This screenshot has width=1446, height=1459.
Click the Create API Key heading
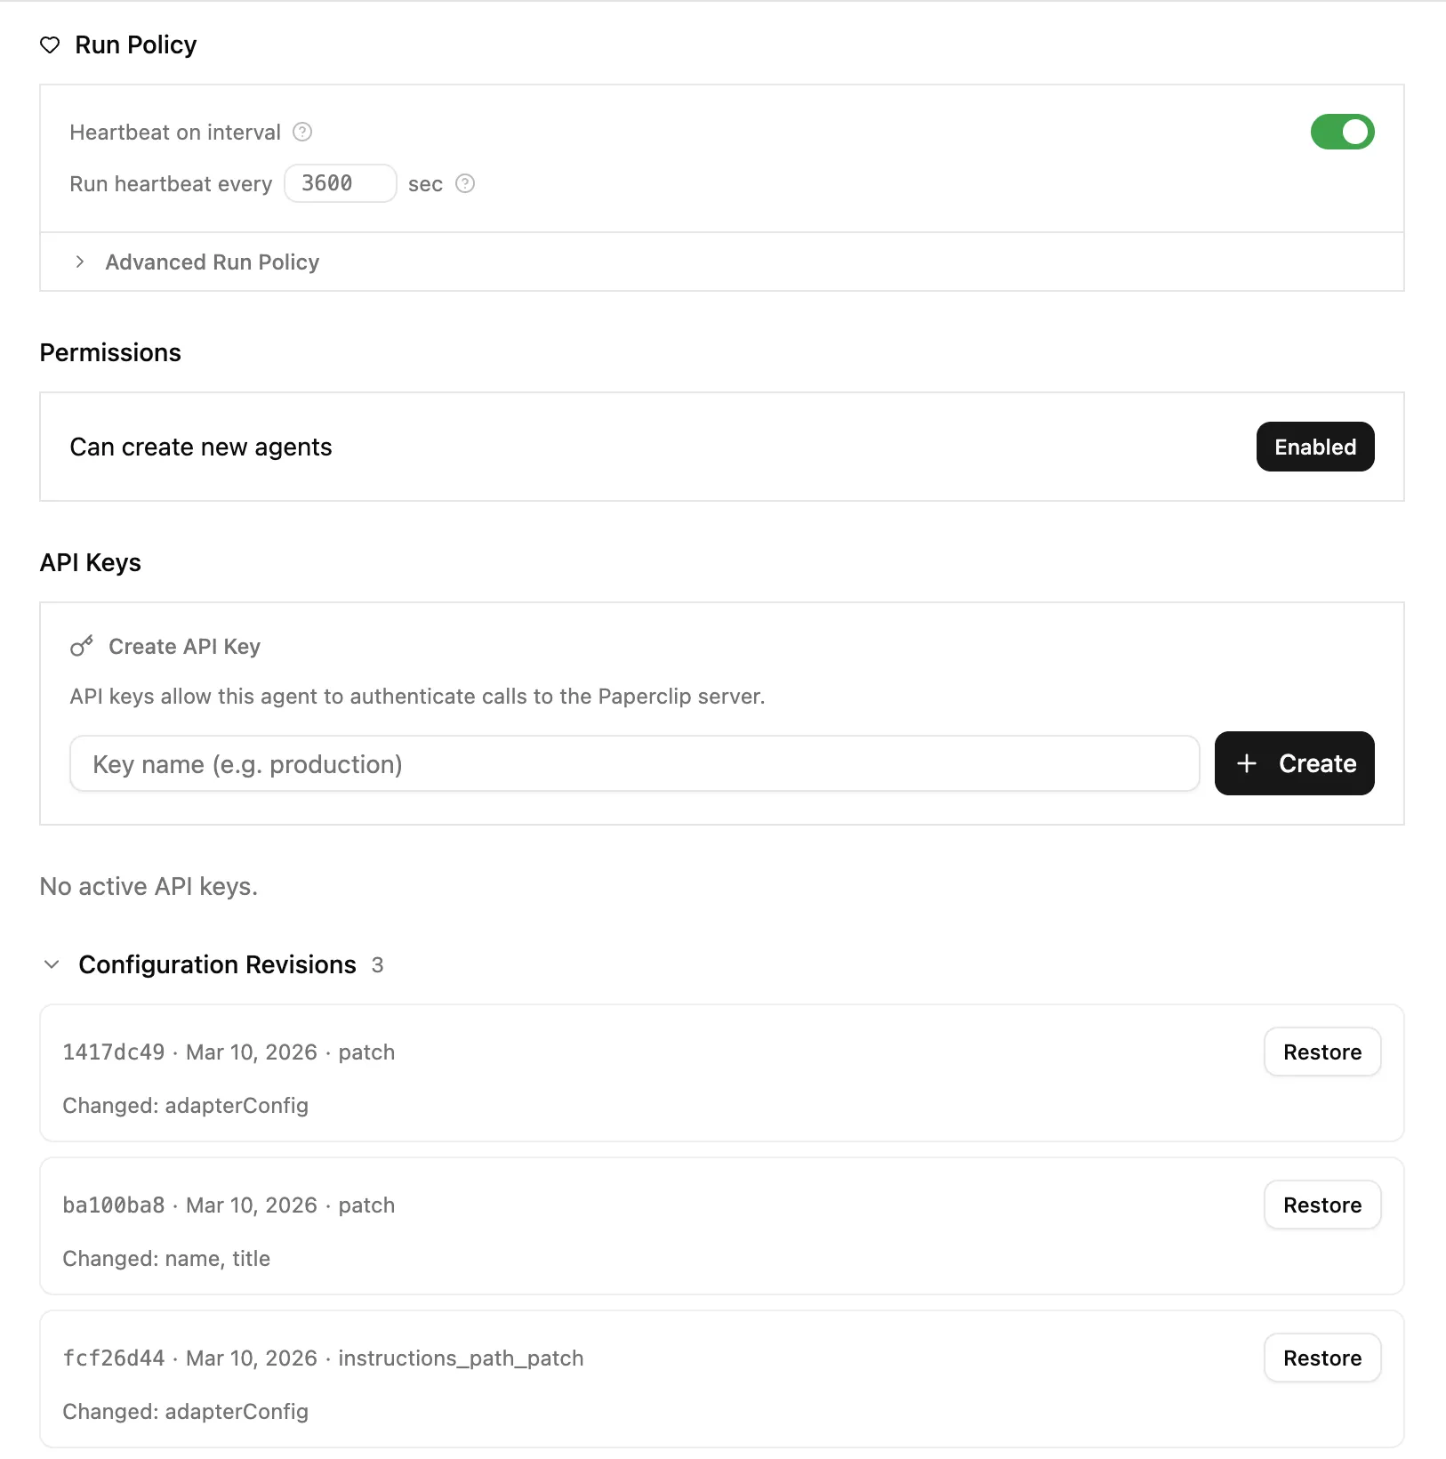[x=184, y=647]
